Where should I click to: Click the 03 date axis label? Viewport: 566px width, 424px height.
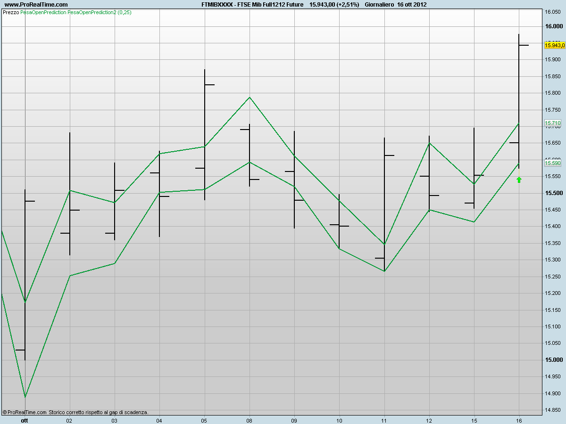(x=114, y=420)
